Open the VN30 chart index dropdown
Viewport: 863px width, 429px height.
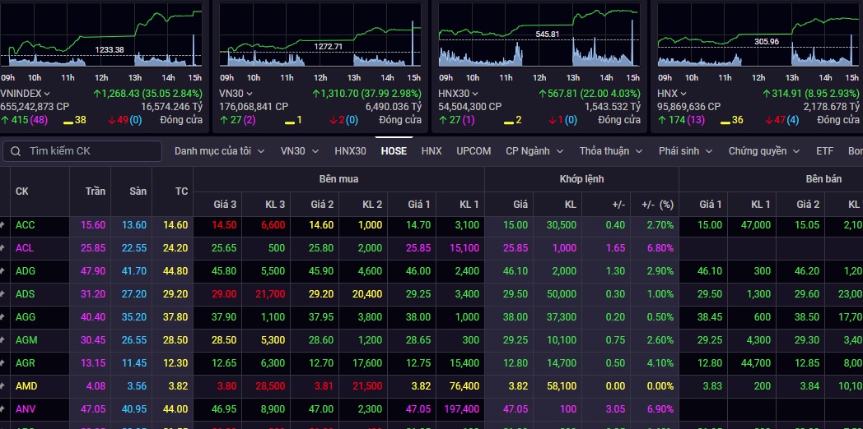pyautogui.click(x=236, y=94)
